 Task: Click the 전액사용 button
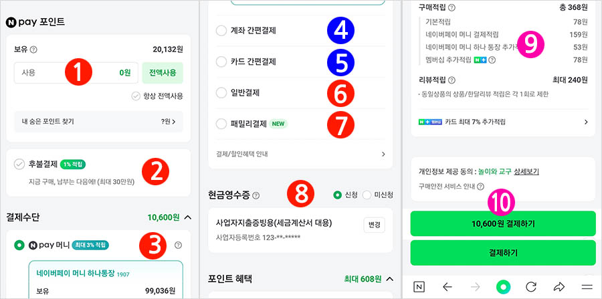[x=163, y=72]
